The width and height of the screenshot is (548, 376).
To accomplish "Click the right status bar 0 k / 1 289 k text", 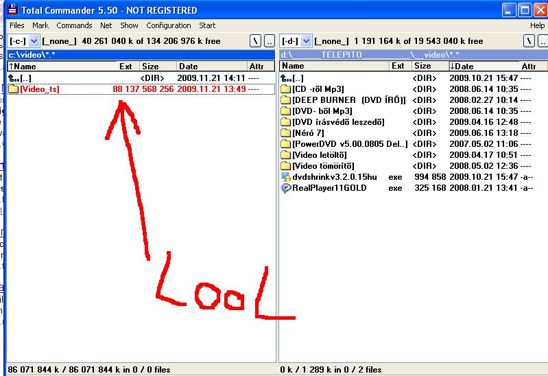I will click(x=331, y=370).
